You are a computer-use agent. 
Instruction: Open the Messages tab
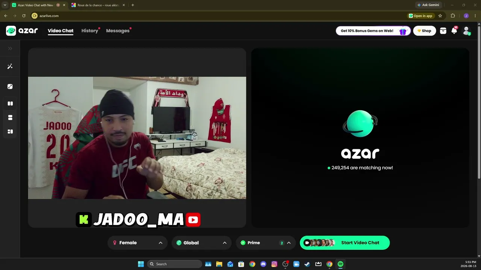pos(118,31)
